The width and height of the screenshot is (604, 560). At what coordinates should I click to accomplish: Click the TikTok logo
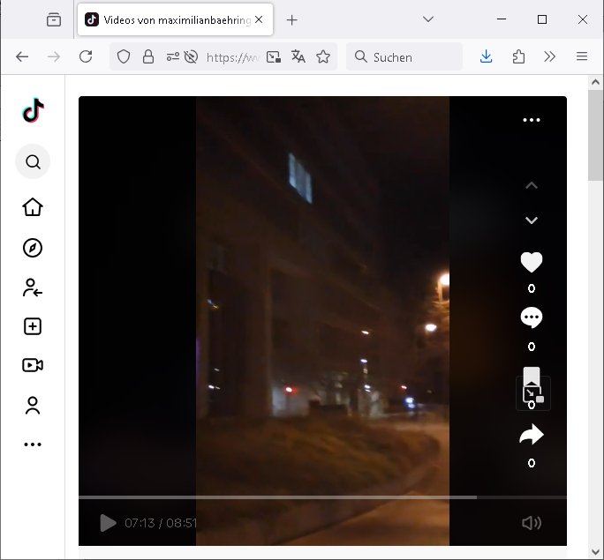(x=33, y=111)
